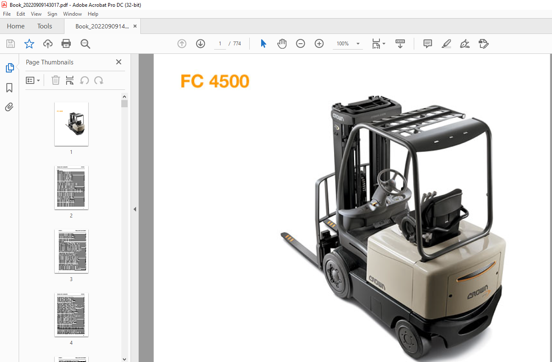
Task: Open the Find text magnifier icon
Action: pyautogui.click(x=85, y=44)
